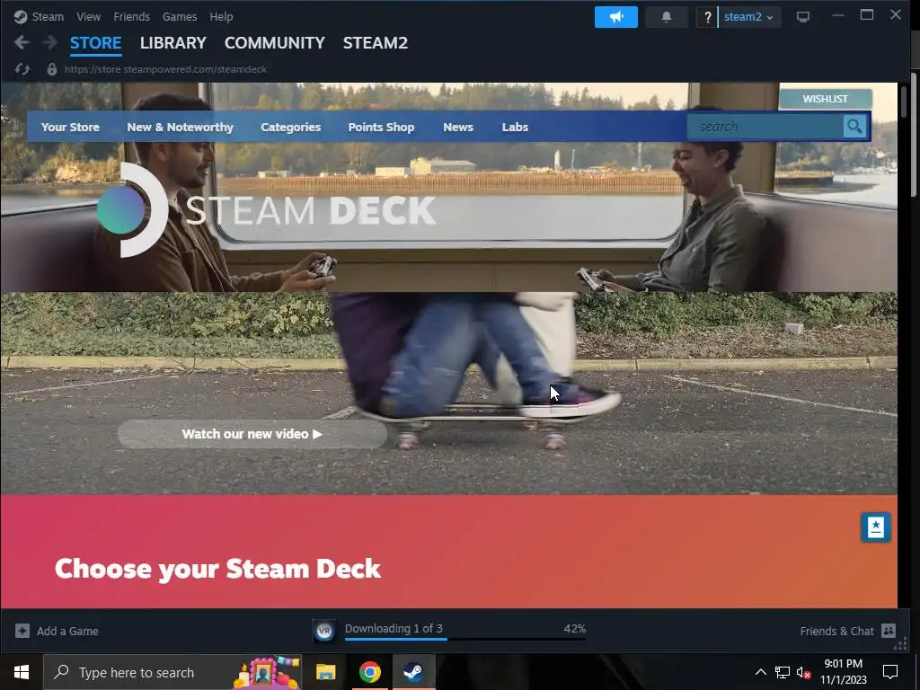
Task: Go to Points Shop
Action: [x=381, y=127]
